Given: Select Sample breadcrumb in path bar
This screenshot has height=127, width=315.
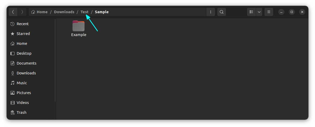Looking at the screenshot, I should tap(102, 12).
